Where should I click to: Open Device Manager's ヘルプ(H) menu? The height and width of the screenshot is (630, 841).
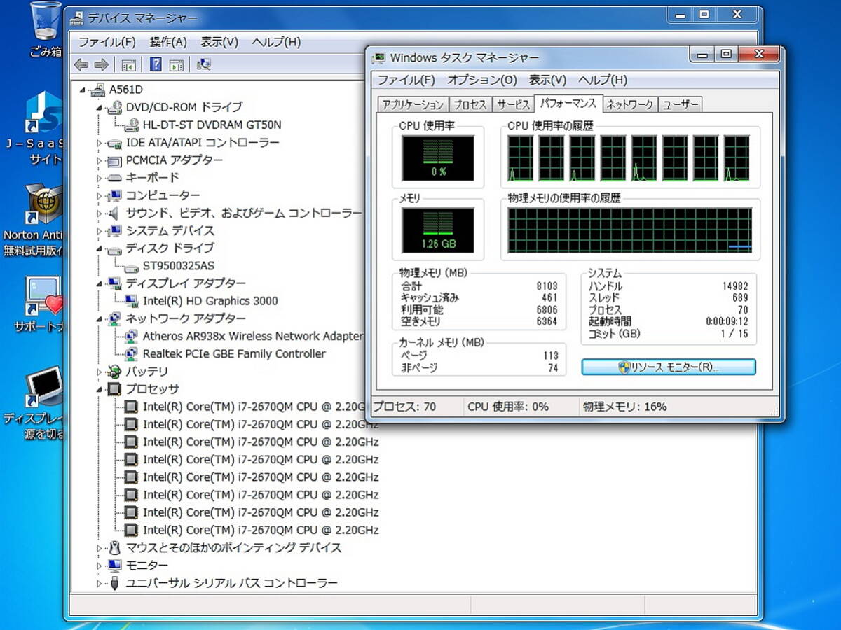(276, 42)
